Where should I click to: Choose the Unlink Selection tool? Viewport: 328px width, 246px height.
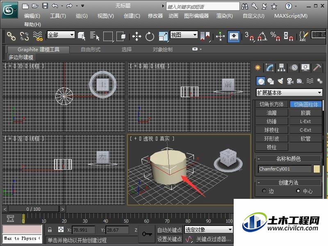[x=24, y=36]
